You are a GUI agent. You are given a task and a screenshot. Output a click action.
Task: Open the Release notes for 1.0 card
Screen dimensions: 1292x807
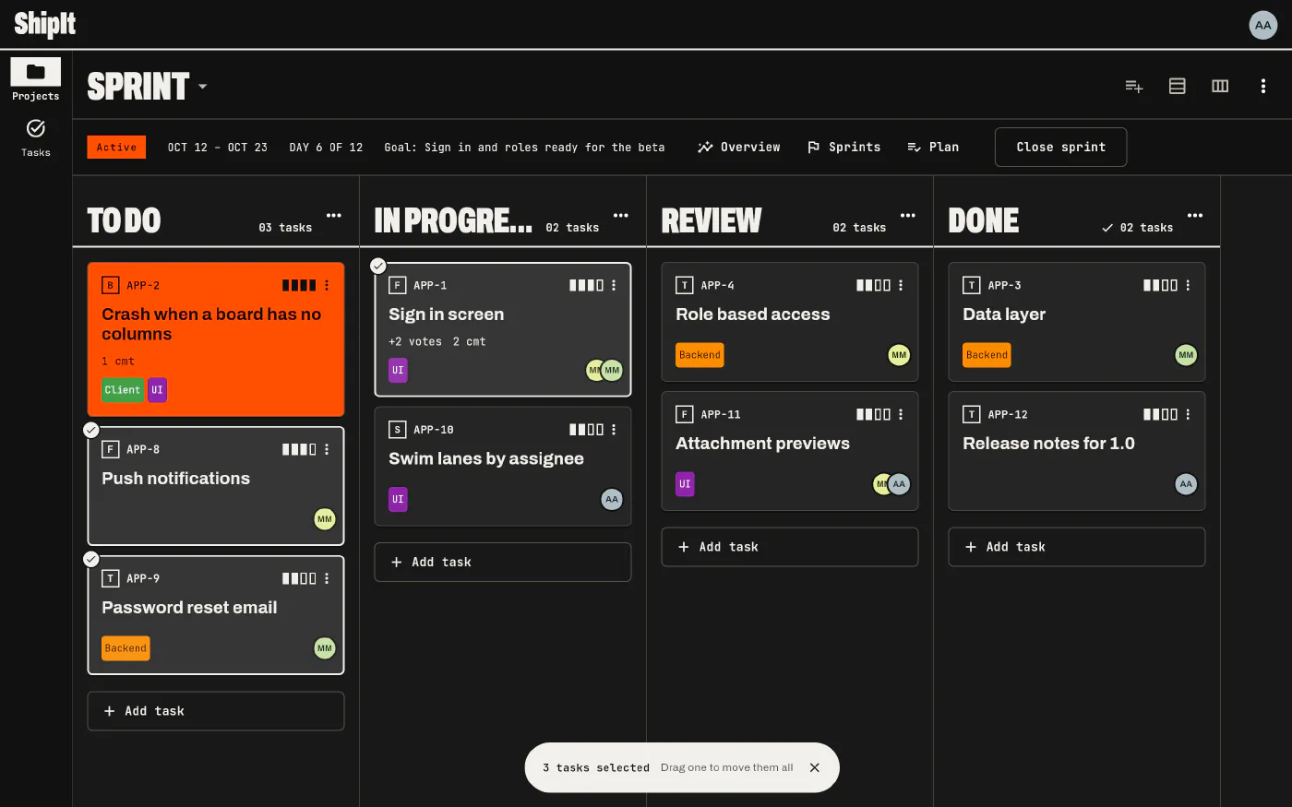[x=1077, y=451]
